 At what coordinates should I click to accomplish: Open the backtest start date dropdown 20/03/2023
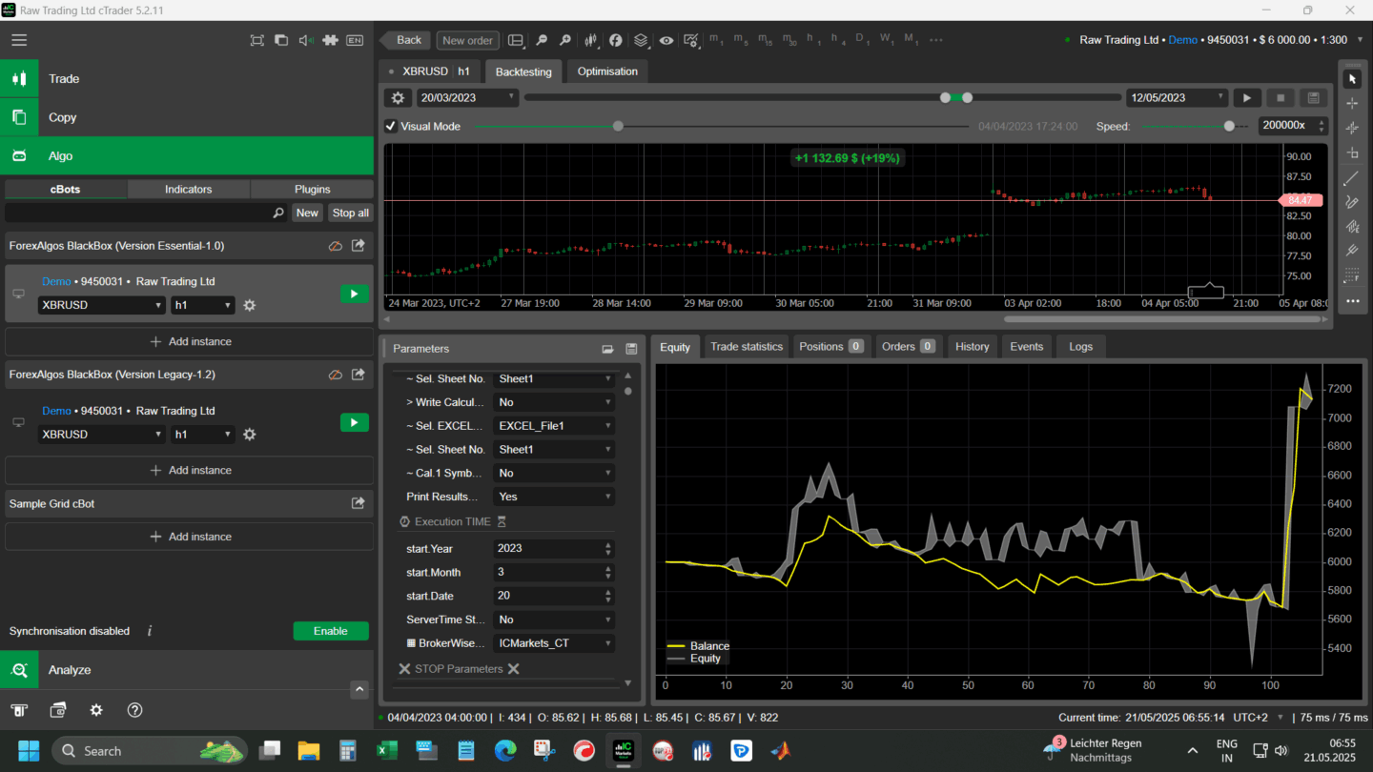pyautogui.click(x=467, y=97)
